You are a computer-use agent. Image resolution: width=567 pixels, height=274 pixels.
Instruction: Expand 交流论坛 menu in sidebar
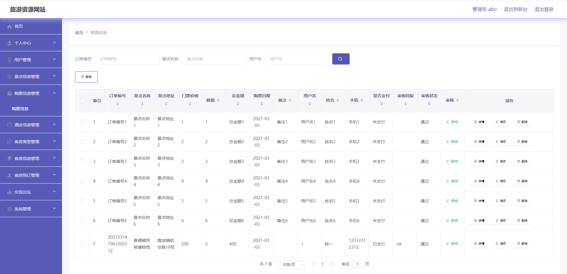(31, 192)
